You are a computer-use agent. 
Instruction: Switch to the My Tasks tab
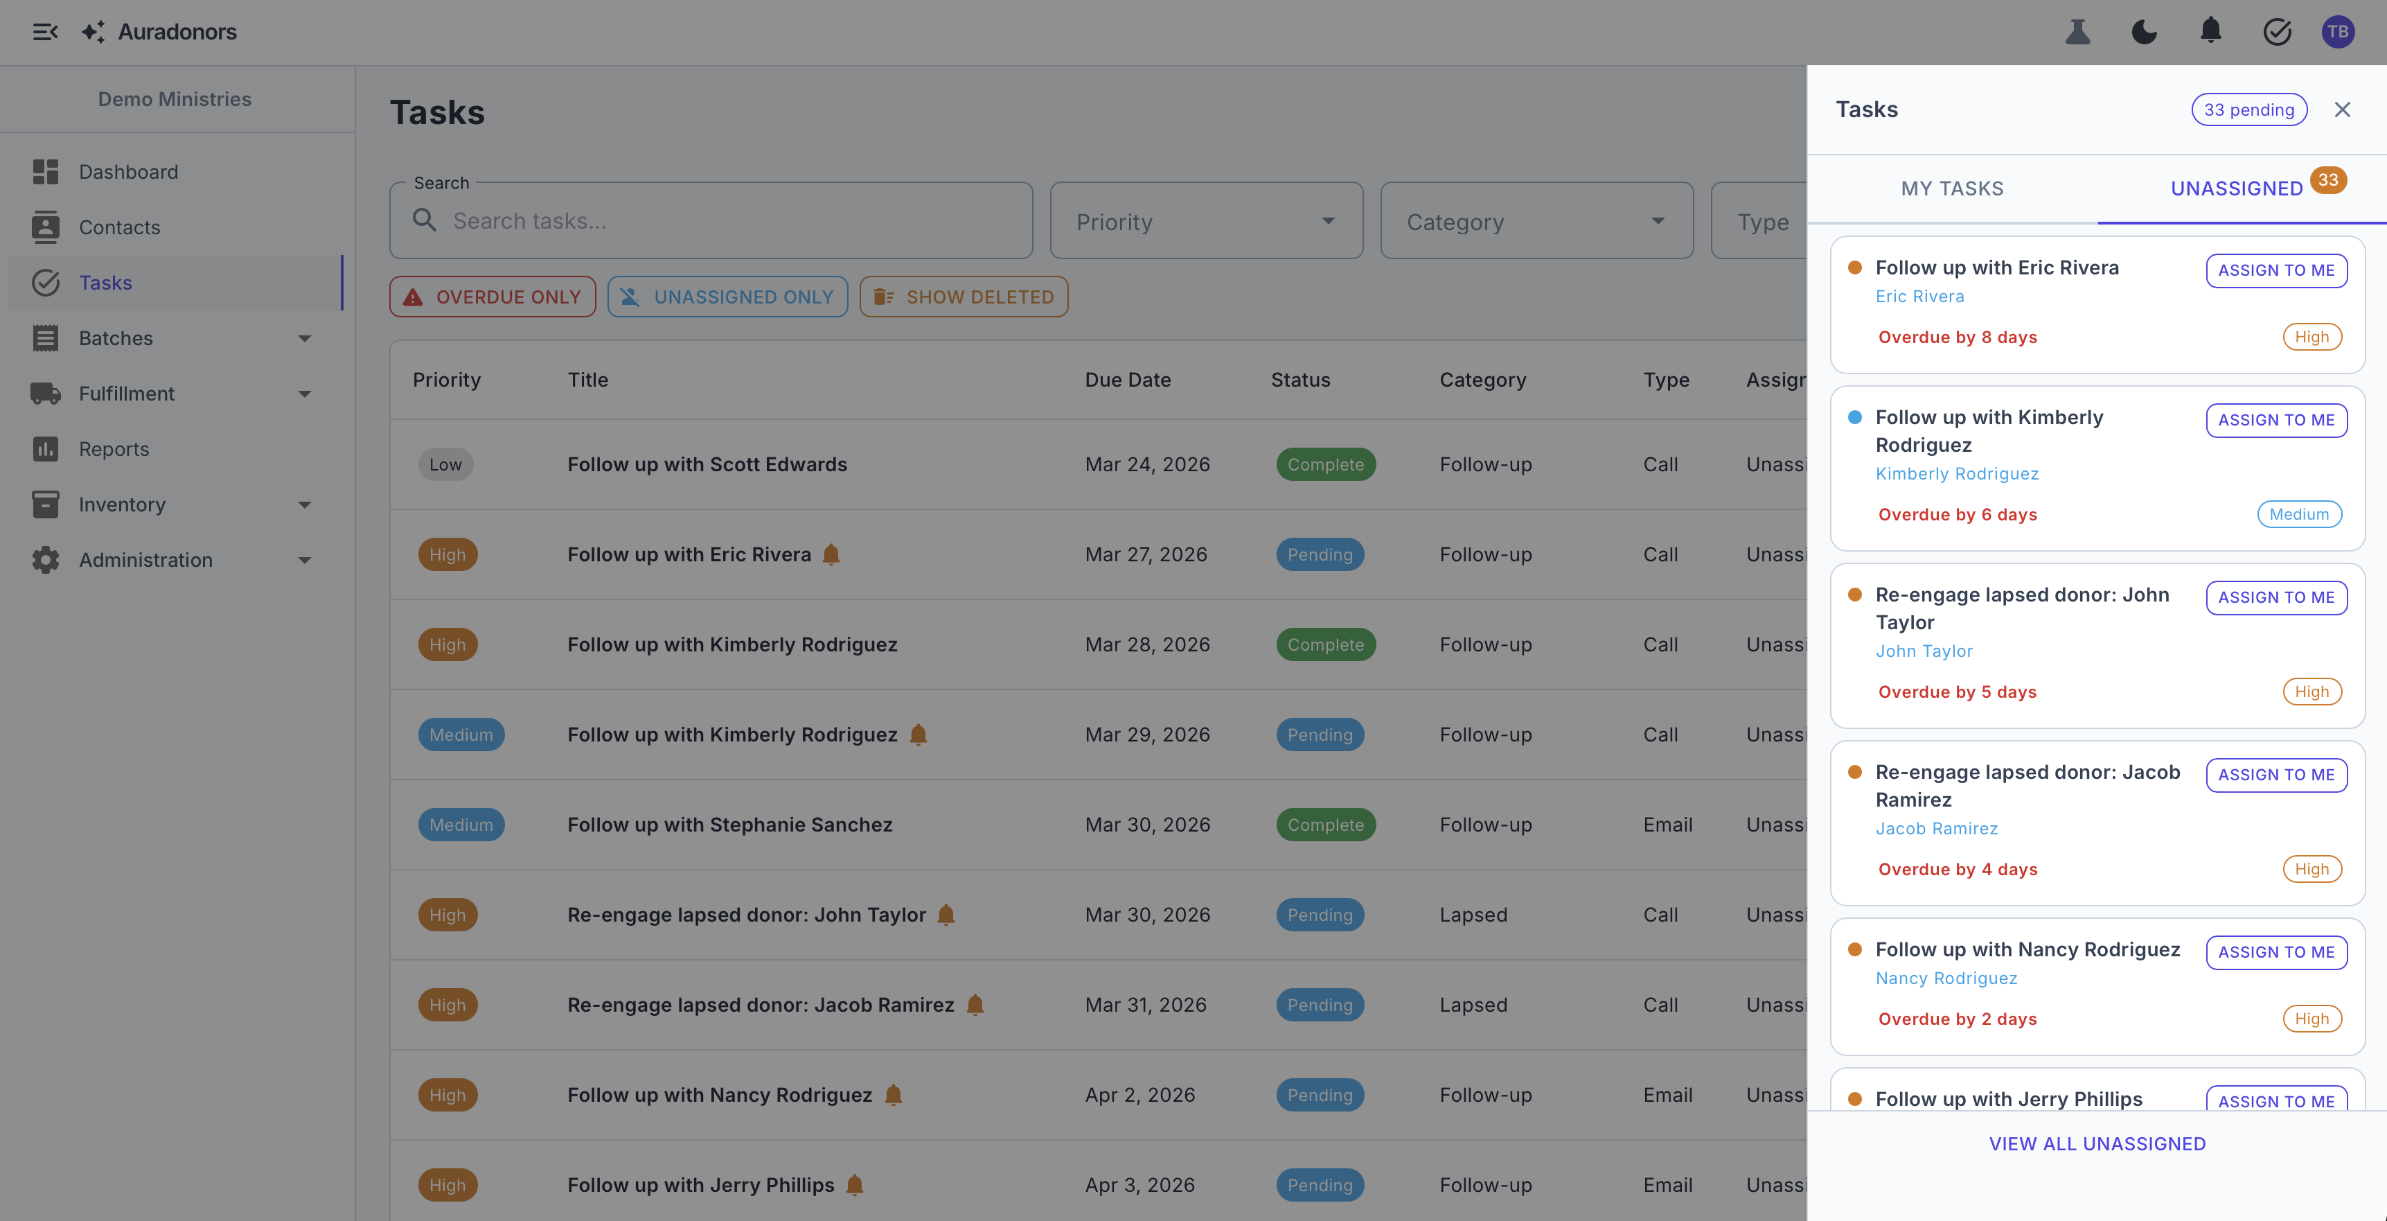[x=1951, y=189]
